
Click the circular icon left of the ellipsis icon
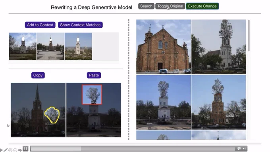pos(10,150)
